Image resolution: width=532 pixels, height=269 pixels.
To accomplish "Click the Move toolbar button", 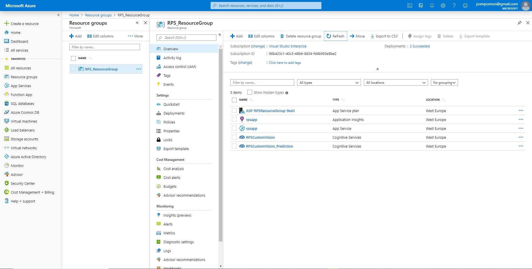I will click(x=357, y=36).
